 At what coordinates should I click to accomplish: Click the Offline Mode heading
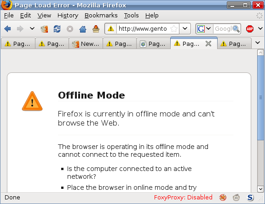click(x=92, y=95)
